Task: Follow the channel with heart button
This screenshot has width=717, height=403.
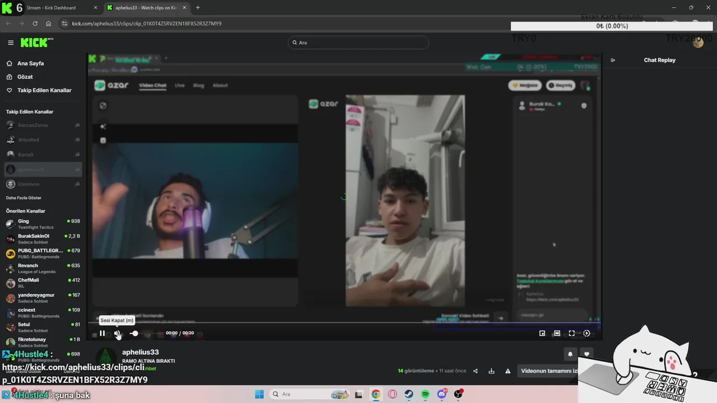Action: tap(586, 354)
